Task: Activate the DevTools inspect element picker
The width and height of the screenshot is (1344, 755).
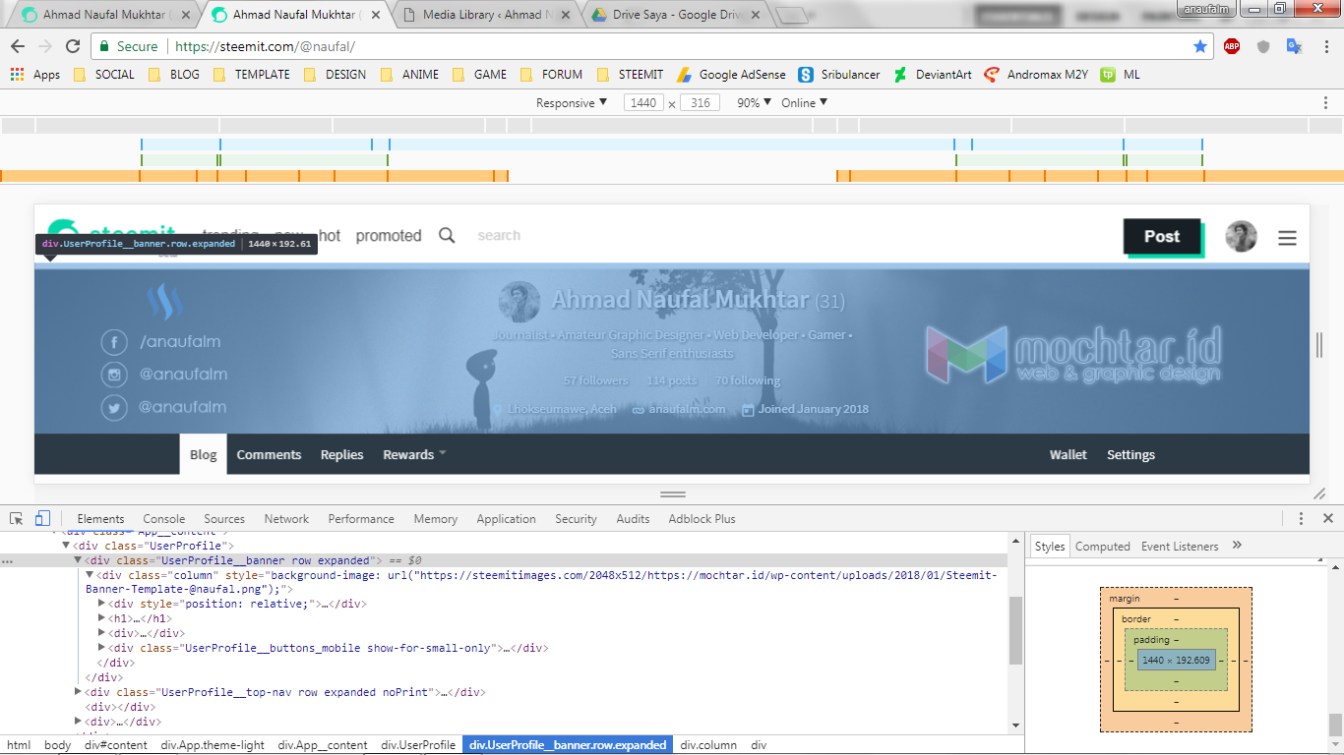Action: point(17,518)
